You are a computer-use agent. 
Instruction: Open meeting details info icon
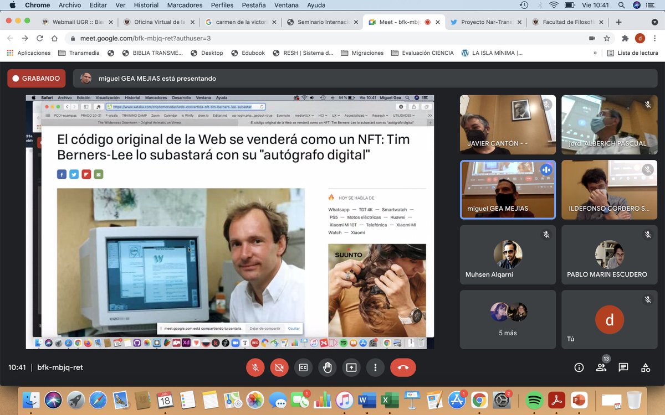(x=579, y=367)
